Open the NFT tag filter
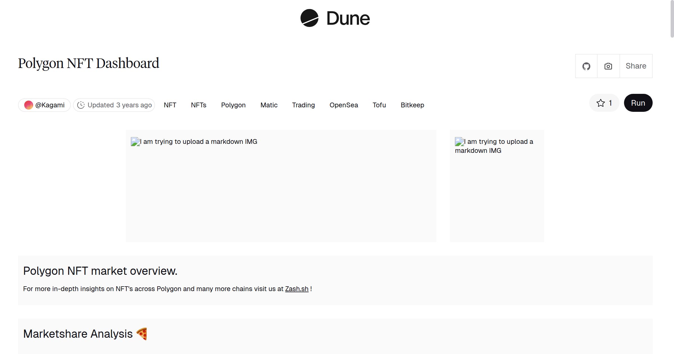Image resolution: width=674 pixels, height=354 pixels. pos(170,105)
